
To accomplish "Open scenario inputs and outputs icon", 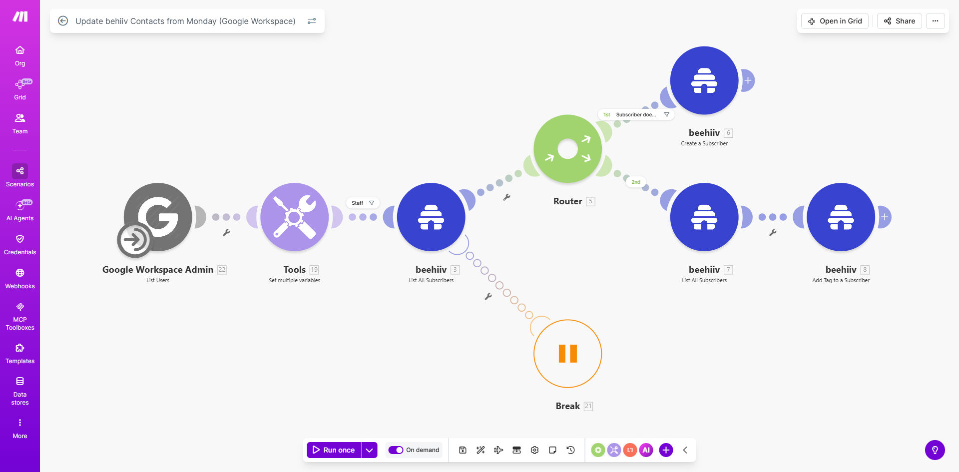I will [x=516, y=450].
